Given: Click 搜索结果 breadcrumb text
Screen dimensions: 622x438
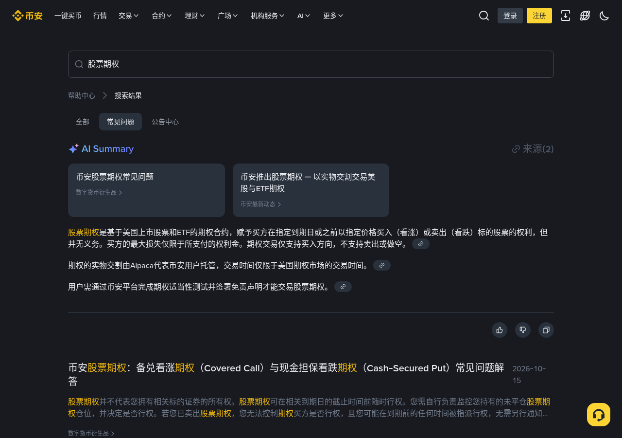Looking at the screenshot, I should click(x=128, y=95).
